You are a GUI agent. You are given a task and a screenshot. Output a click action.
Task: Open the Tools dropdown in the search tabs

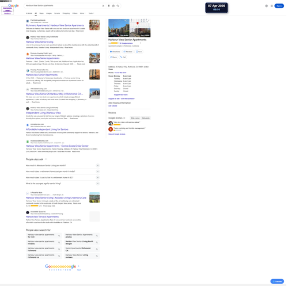point(91,13)
